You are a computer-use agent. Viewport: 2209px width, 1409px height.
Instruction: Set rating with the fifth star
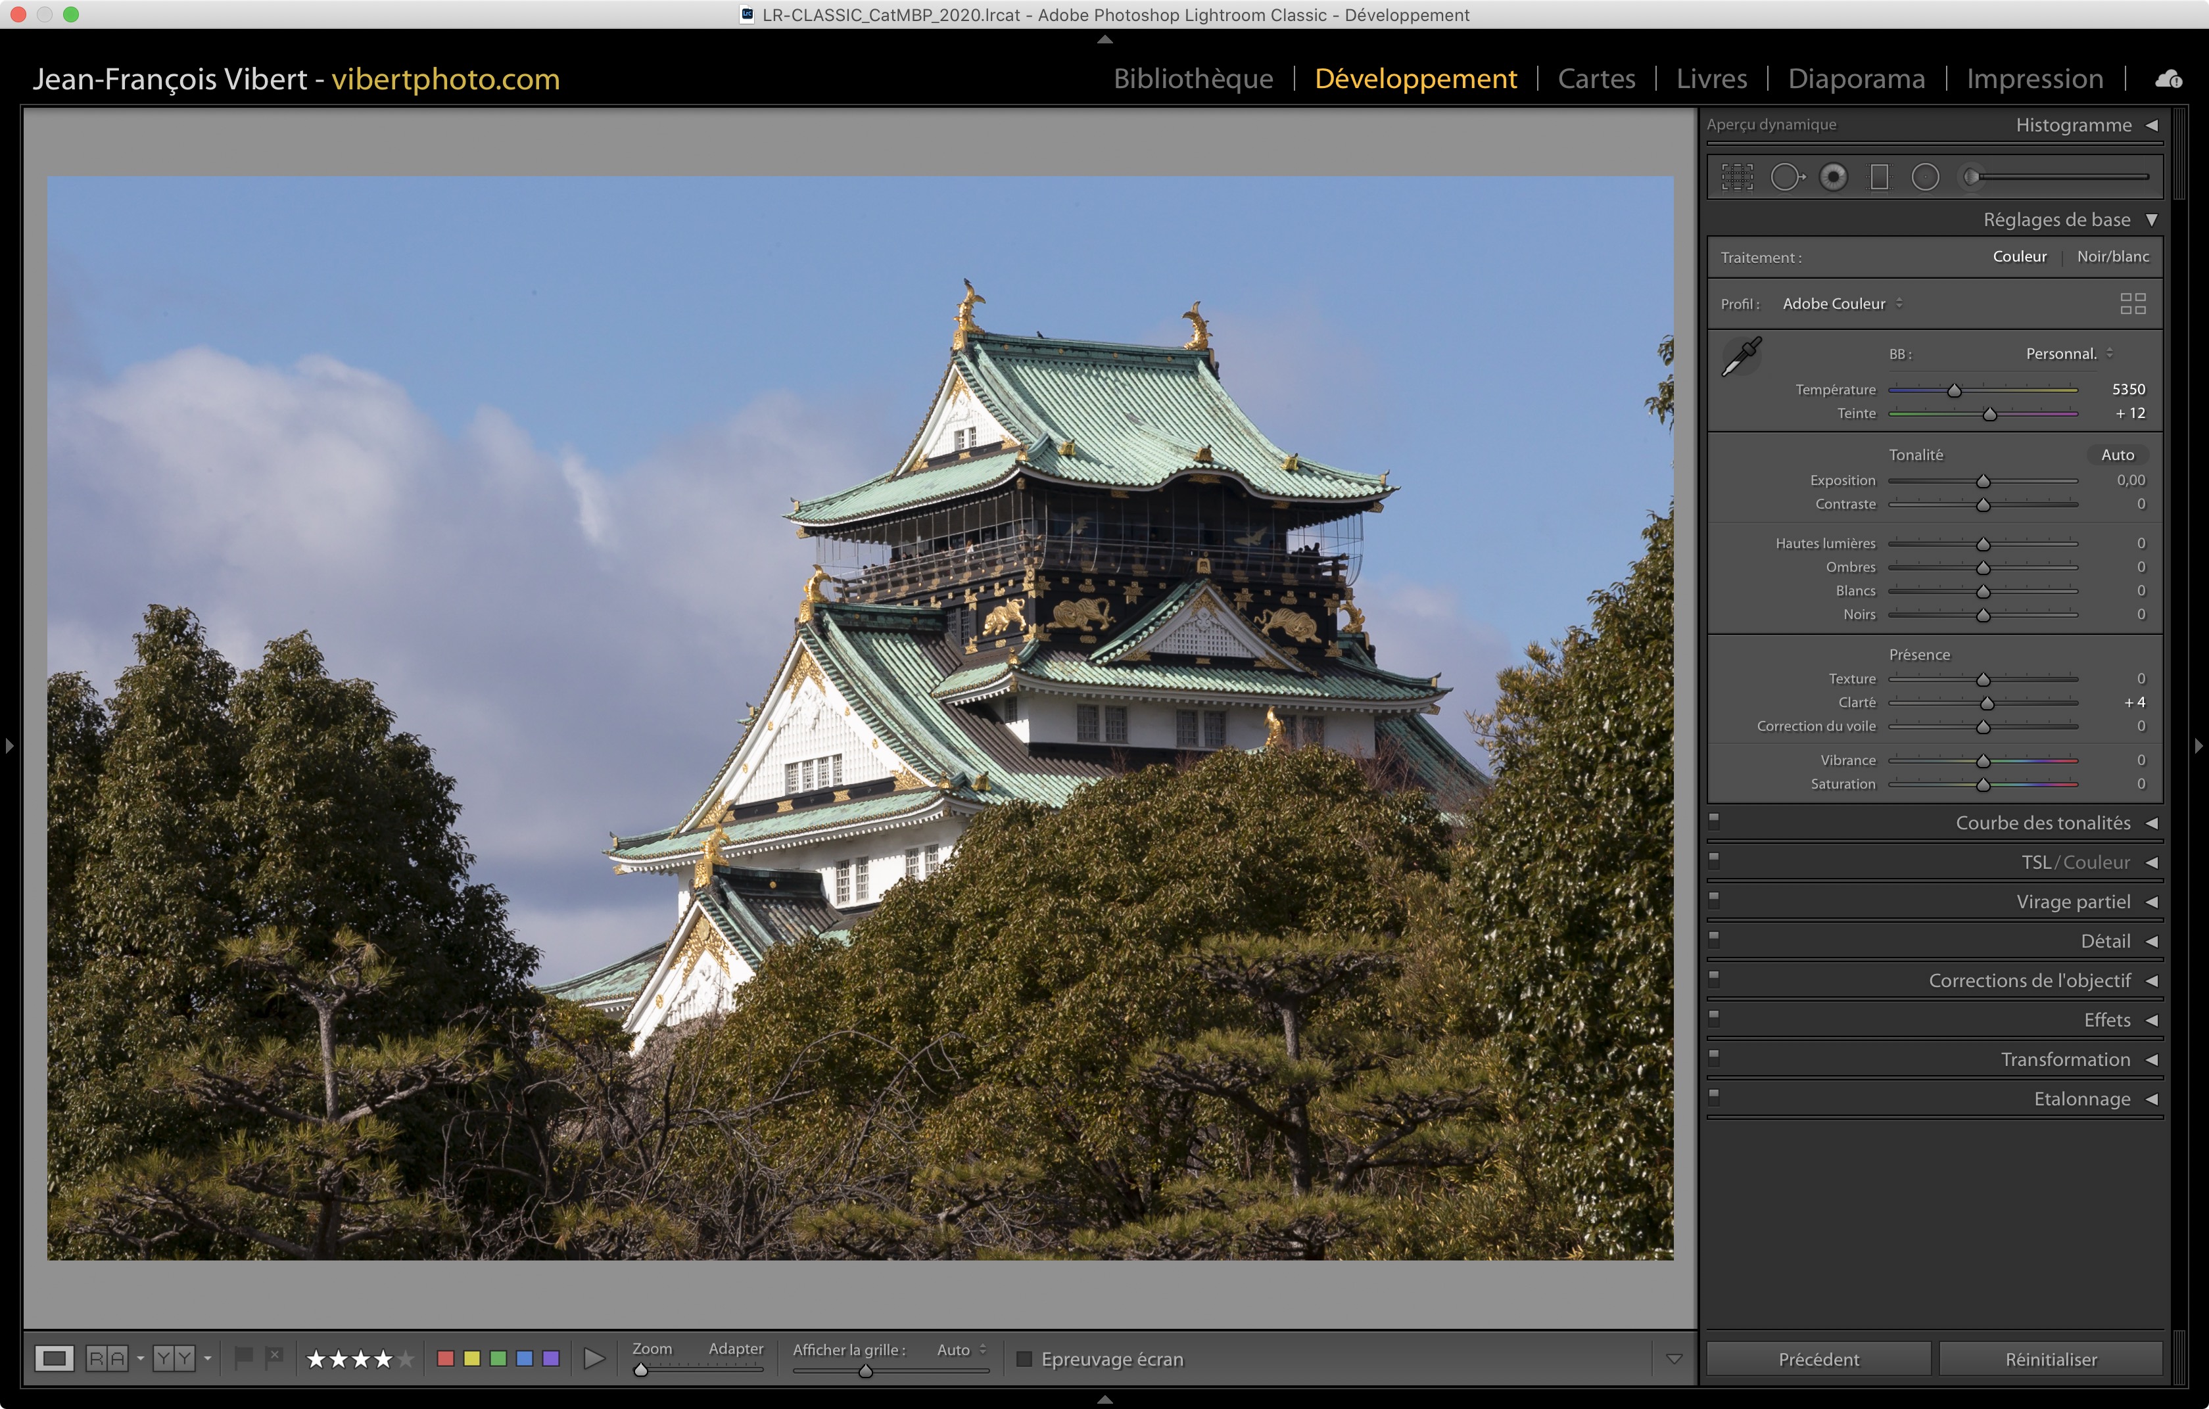(x=406, y=1358)
